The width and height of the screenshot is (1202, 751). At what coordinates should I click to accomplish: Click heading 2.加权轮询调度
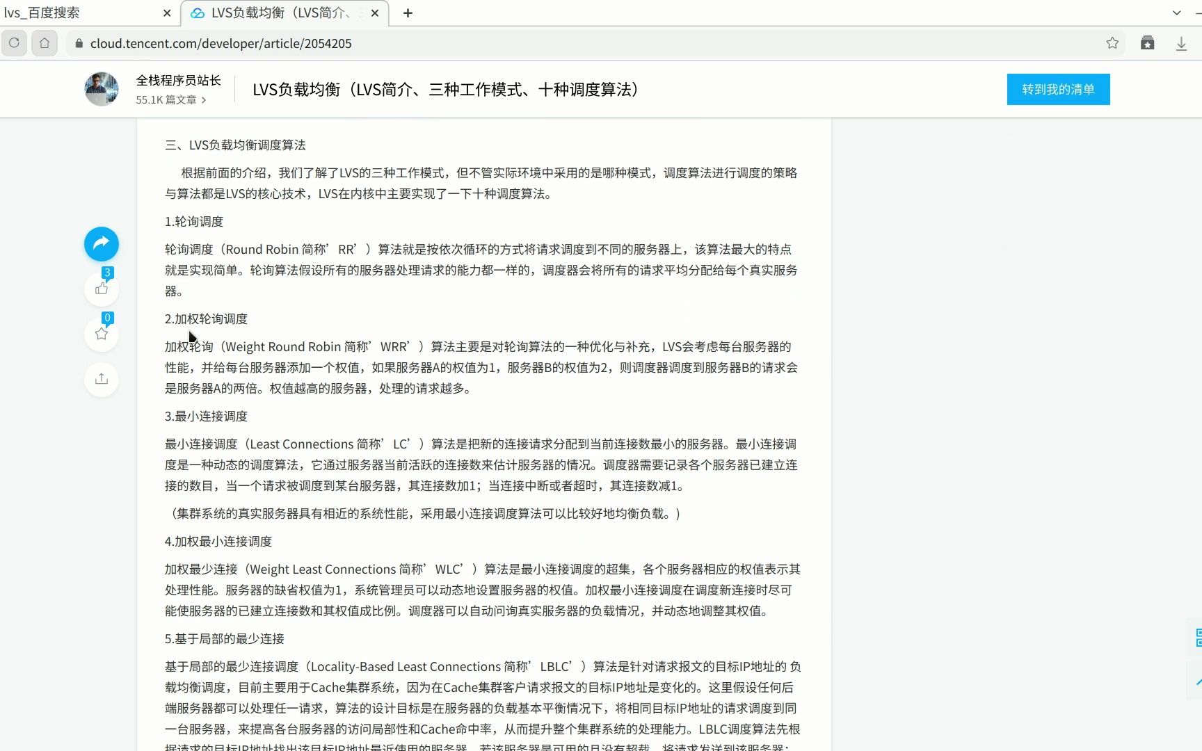click(x=206, y=318)
